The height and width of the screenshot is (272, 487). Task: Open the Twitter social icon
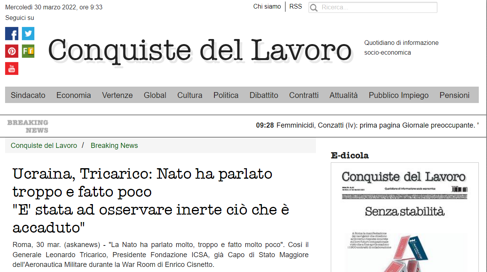tap(28, 34)
